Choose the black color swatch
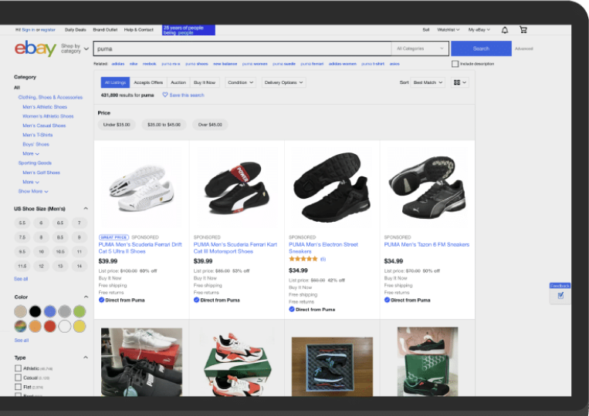This screenshot has width=589, height=416. tap(35, 311)
